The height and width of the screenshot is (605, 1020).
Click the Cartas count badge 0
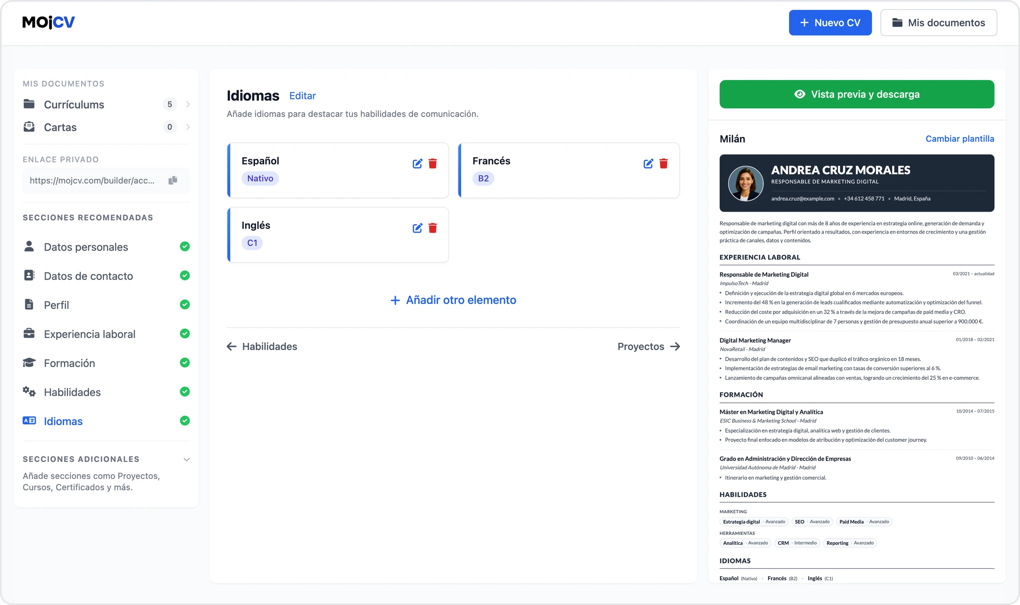point(170,127)
